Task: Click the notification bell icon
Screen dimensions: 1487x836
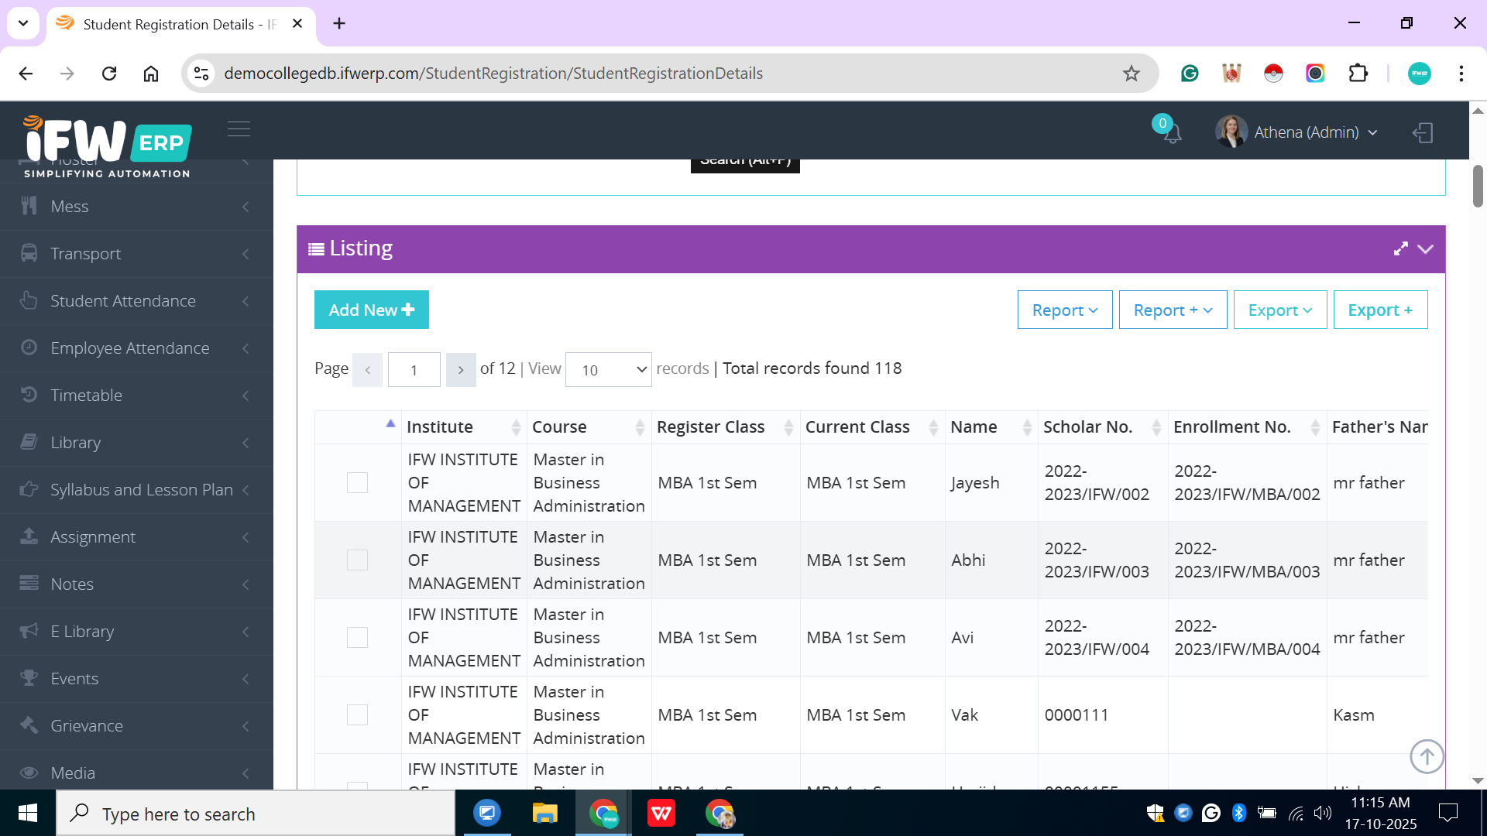Action: (x=1172, y=134)
